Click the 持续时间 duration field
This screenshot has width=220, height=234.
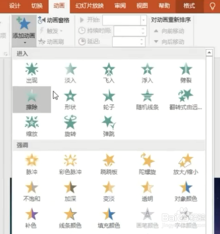tap(130, 31)
